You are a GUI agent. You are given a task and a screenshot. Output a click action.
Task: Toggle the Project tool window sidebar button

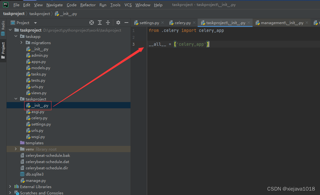(x=3, y=50)
